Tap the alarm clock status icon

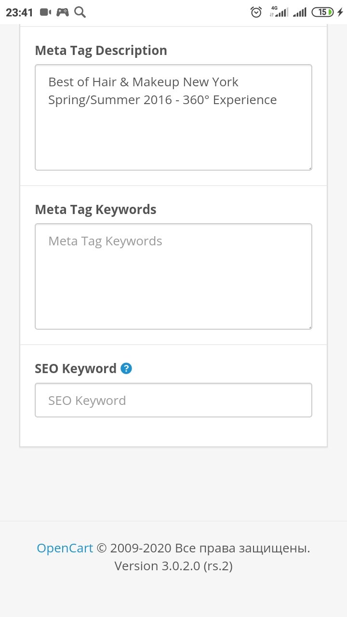coord(256,13)
